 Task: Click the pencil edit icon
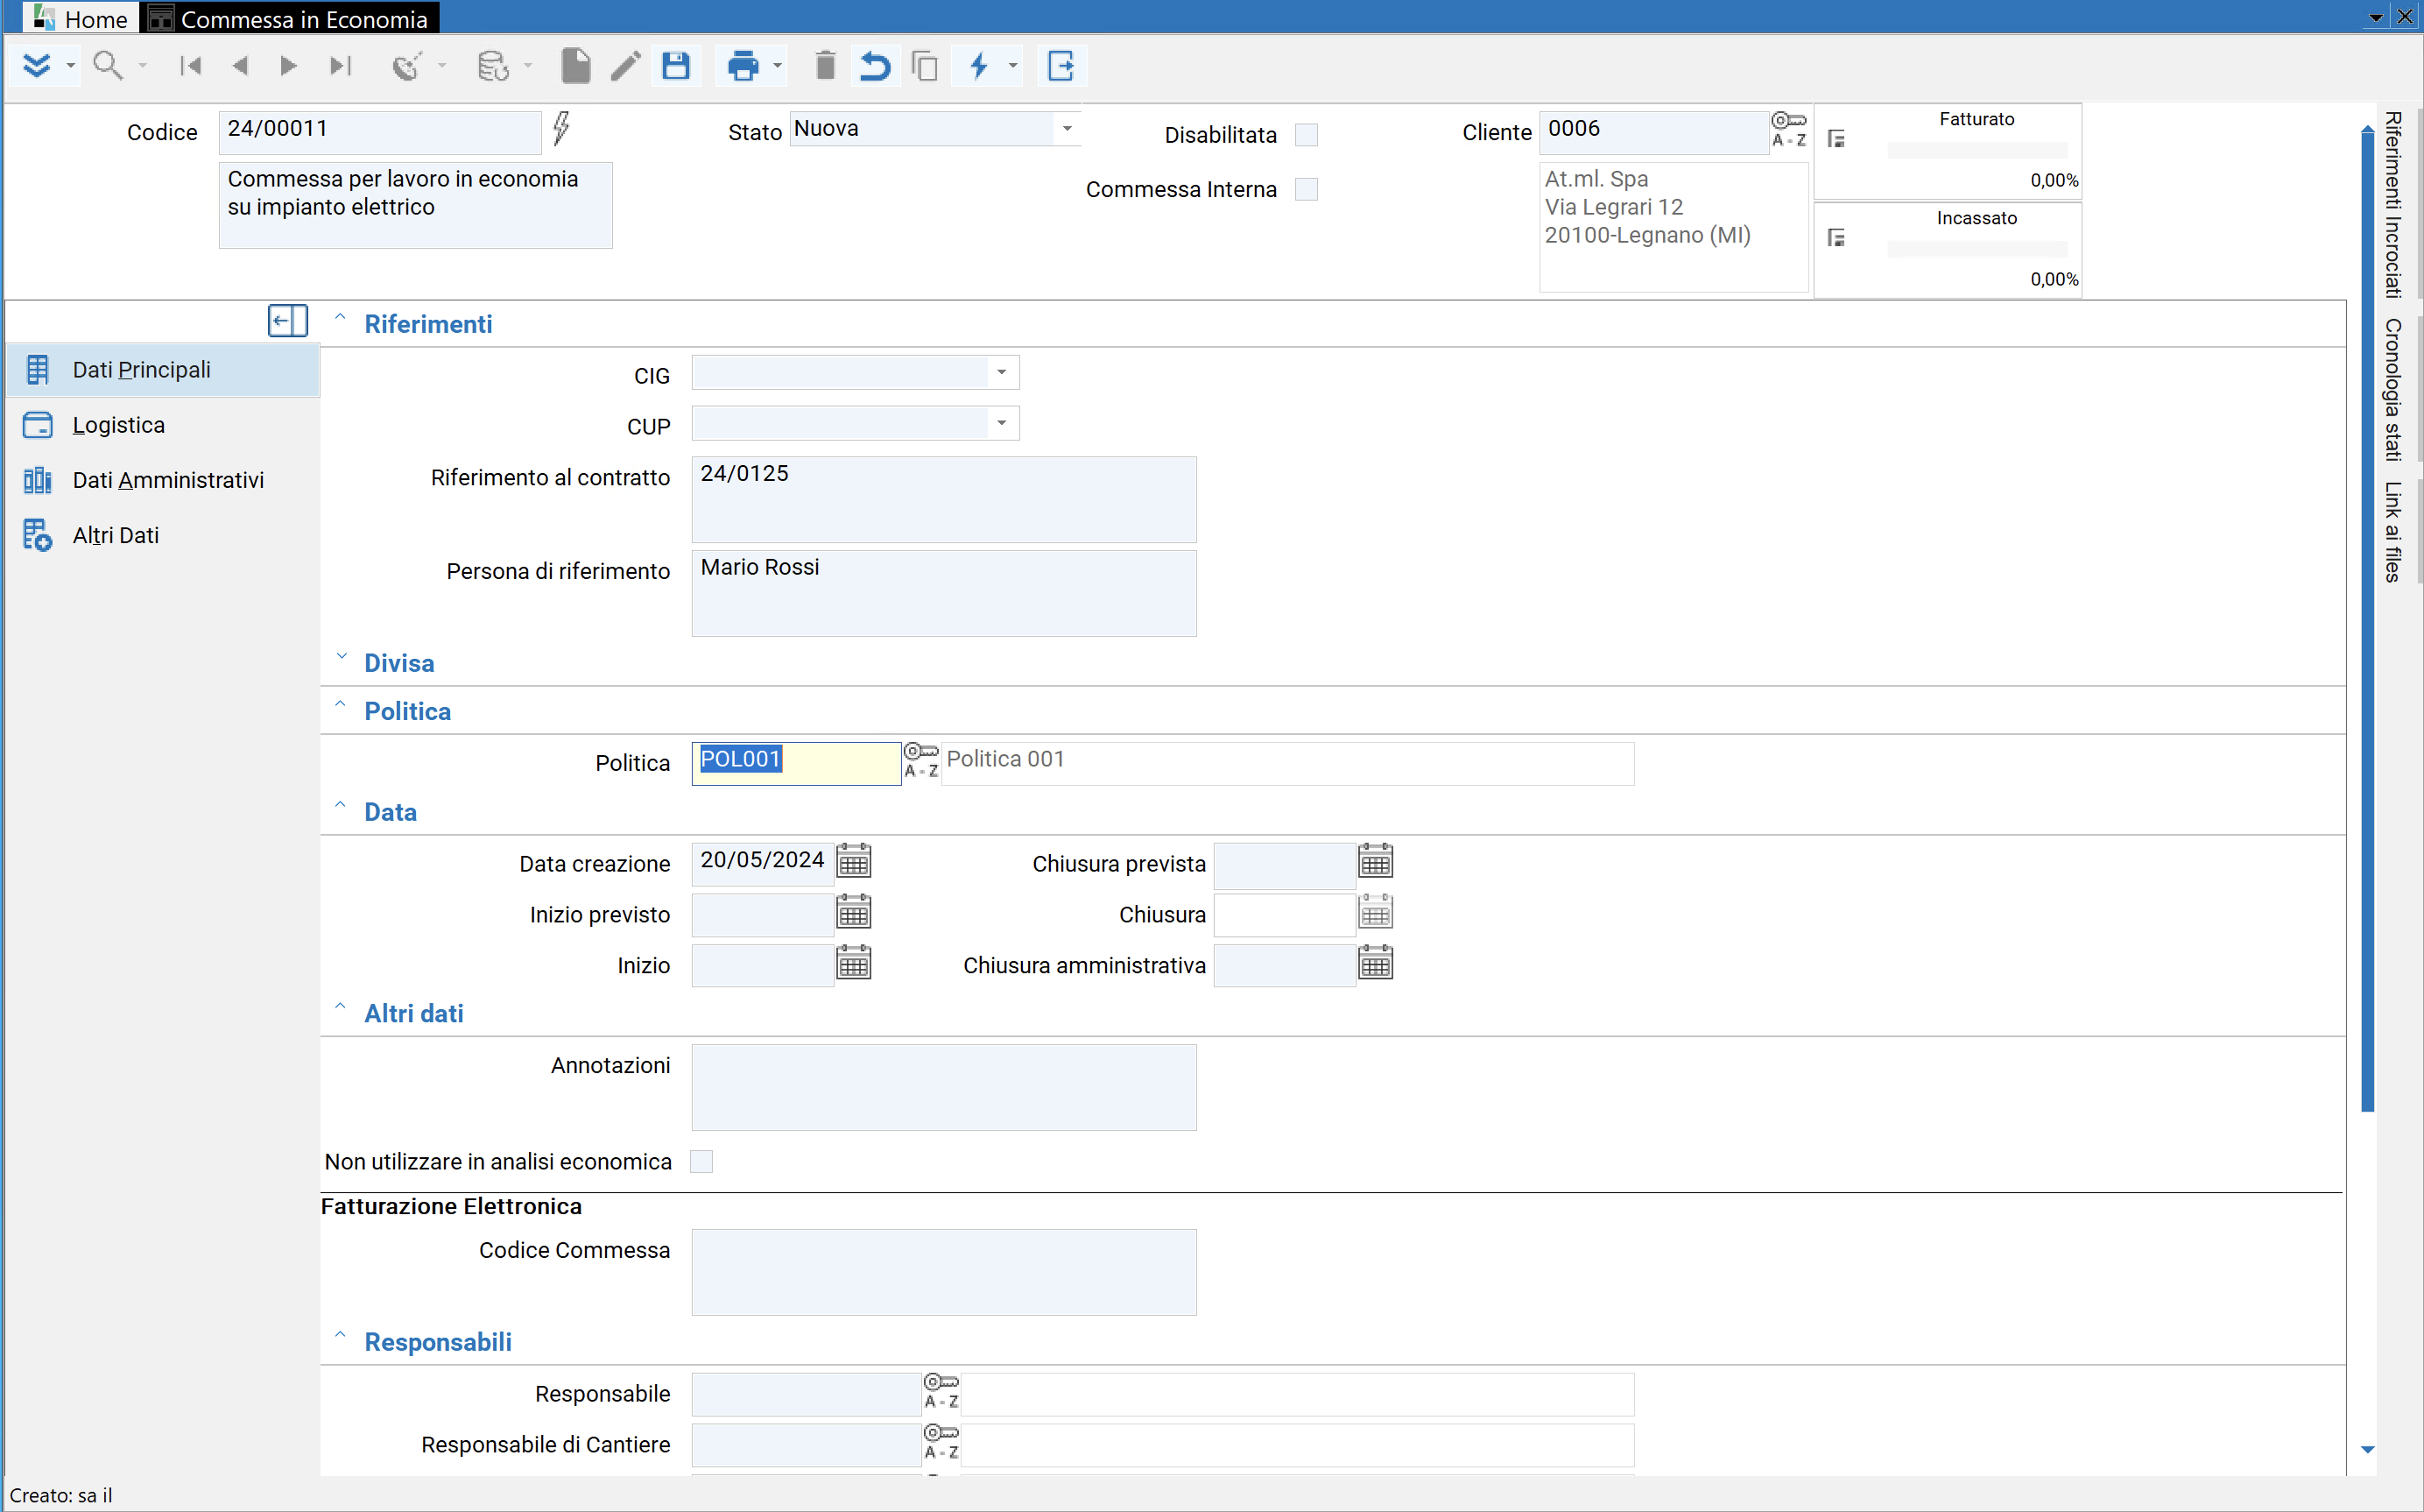626,66
